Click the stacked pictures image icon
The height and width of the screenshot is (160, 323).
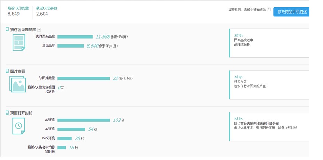click(18, 84)
